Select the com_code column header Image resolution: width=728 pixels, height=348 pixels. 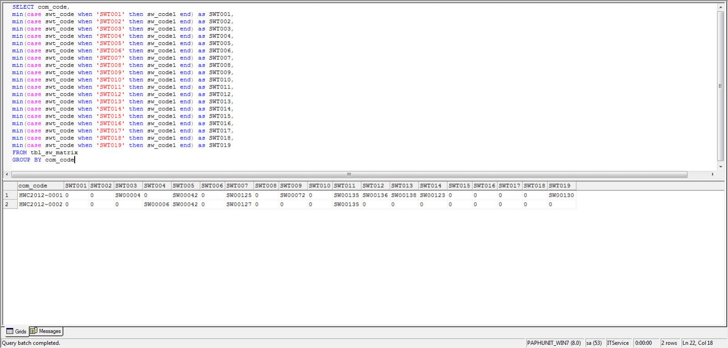40,186
